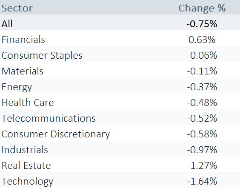Click the Sector column header
The image size is (240, 188).
click(x=17, y=8)
